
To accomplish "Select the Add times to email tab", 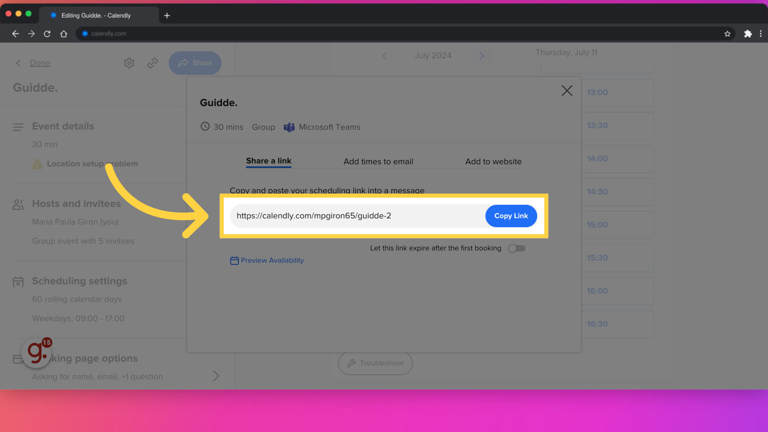I will click(x=378, y=162).
